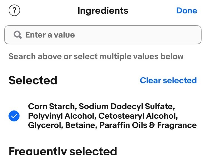Click the Selected section heading
Screen dimensions: 205x155
click(x=33, y=80)
